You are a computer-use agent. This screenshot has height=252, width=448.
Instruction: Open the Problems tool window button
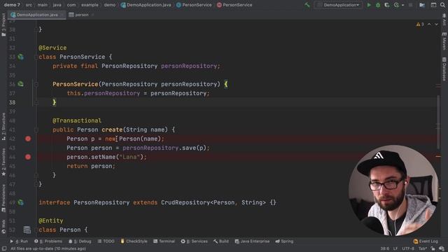point(48,241)
